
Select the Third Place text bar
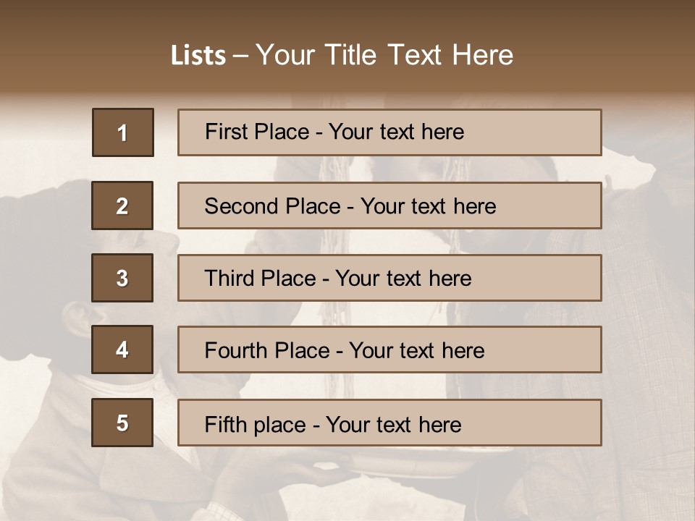tap(389, 278)
